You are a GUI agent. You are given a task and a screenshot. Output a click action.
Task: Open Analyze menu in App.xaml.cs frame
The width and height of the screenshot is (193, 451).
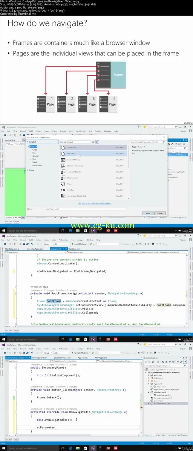pyautogui.click(x=81, y=239)
